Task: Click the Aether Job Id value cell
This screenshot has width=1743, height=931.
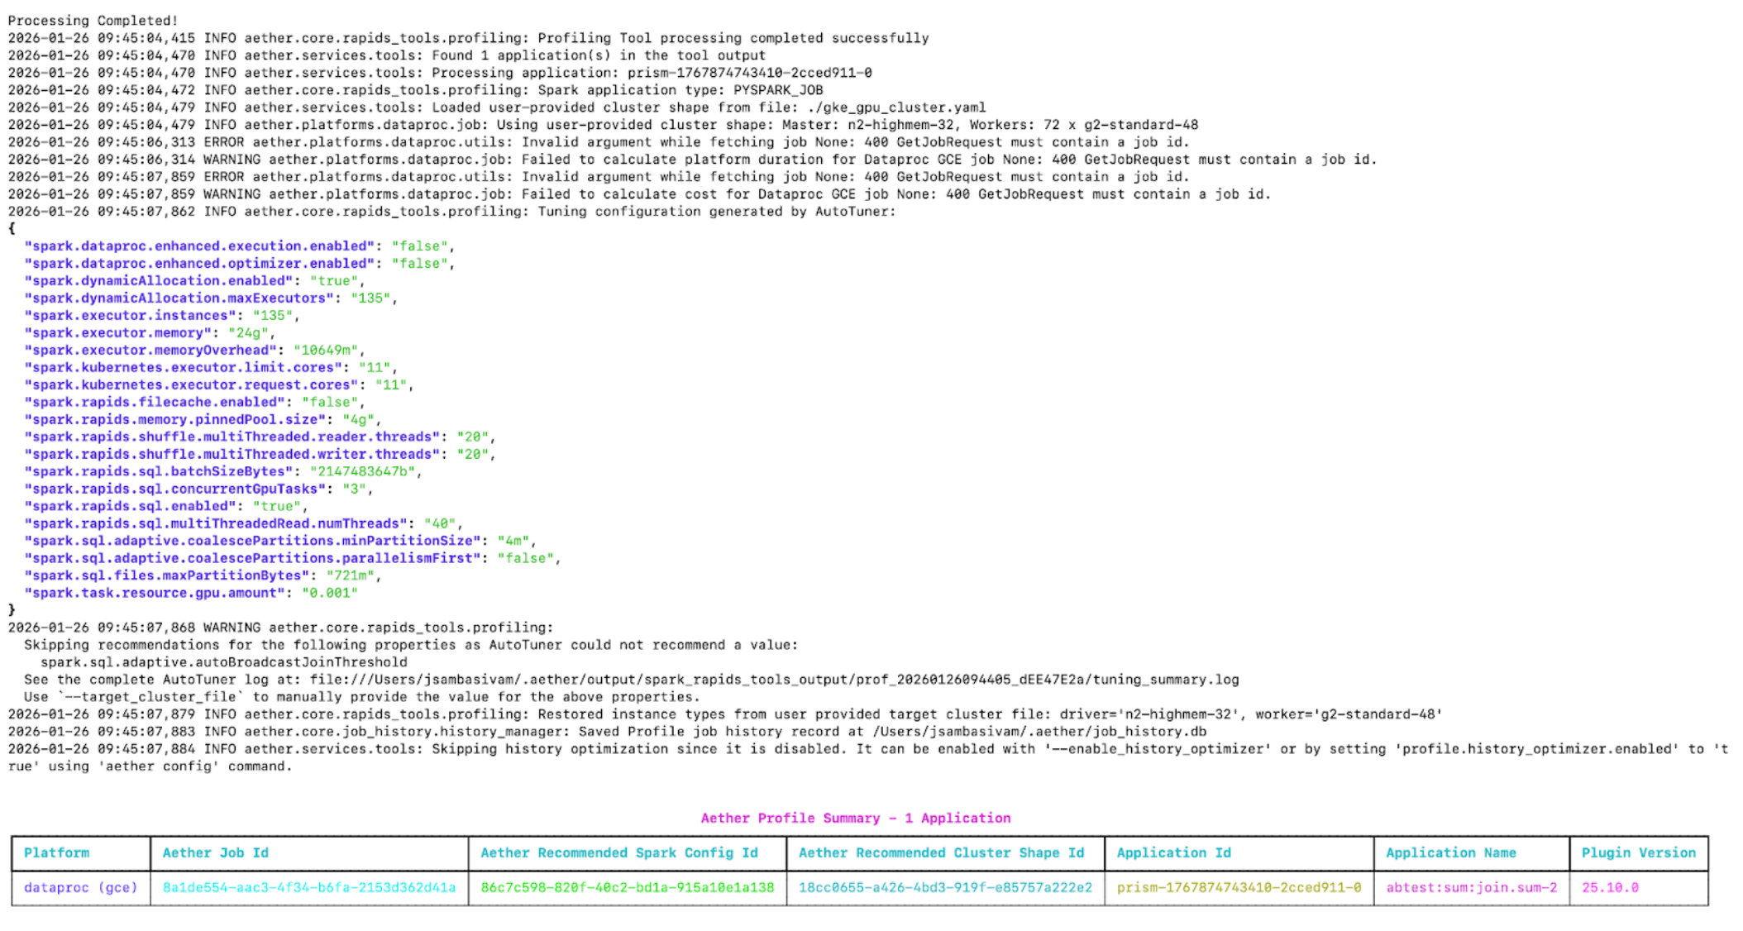Action: (308, 887)
